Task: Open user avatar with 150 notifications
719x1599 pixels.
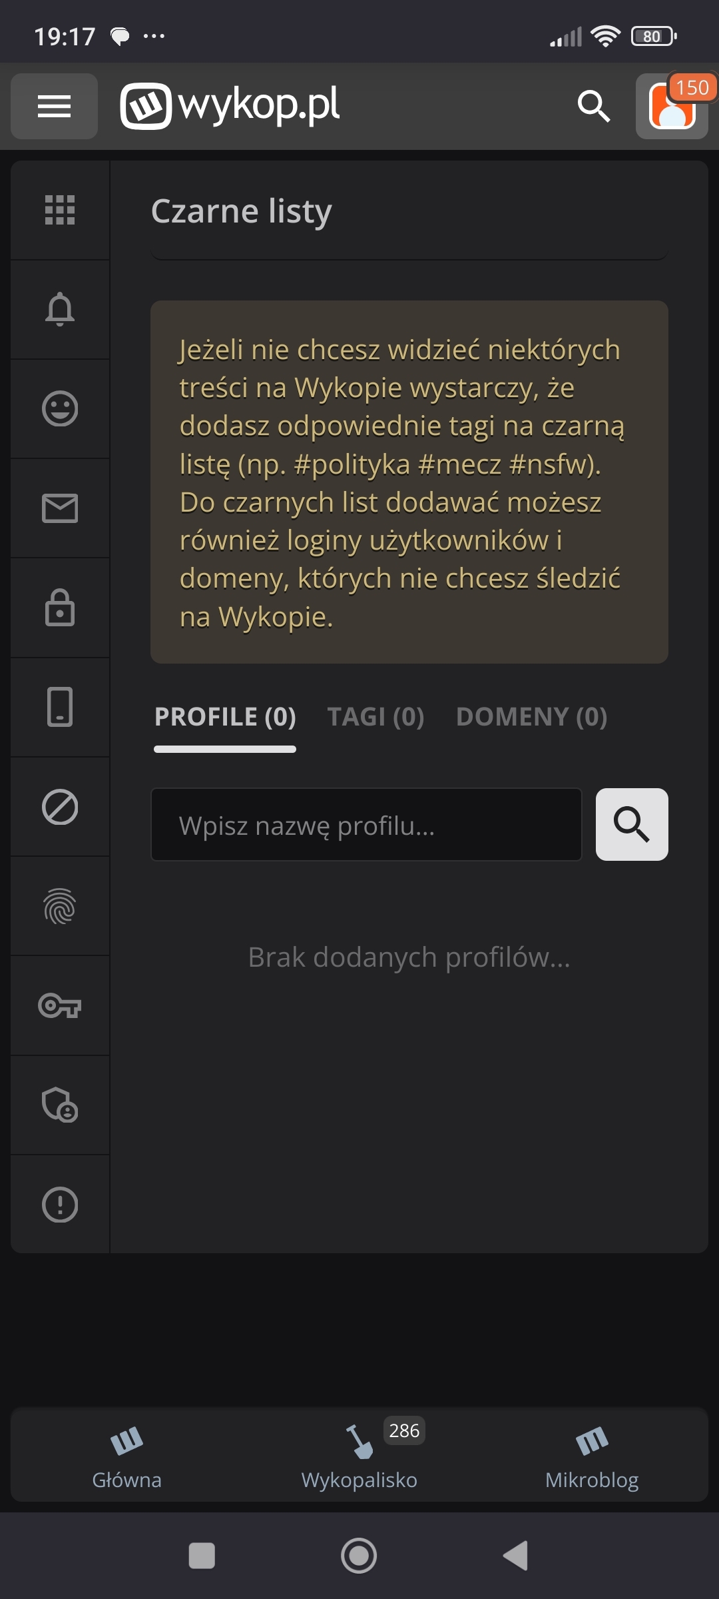Action: 672,106
